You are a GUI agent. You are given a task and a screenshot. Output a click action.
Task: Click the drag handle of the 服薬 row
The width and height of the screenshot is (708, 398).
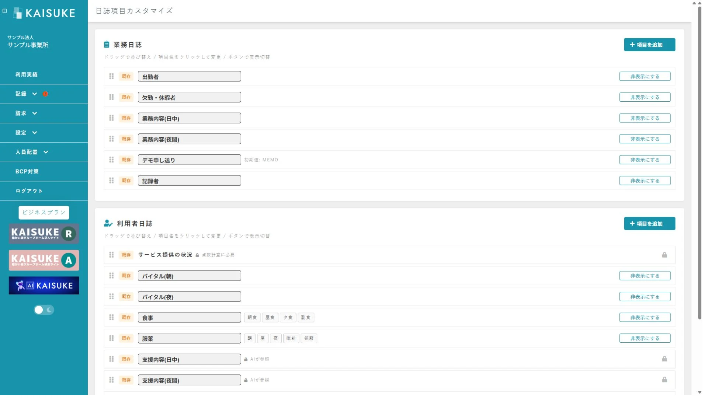coord(111,338)
